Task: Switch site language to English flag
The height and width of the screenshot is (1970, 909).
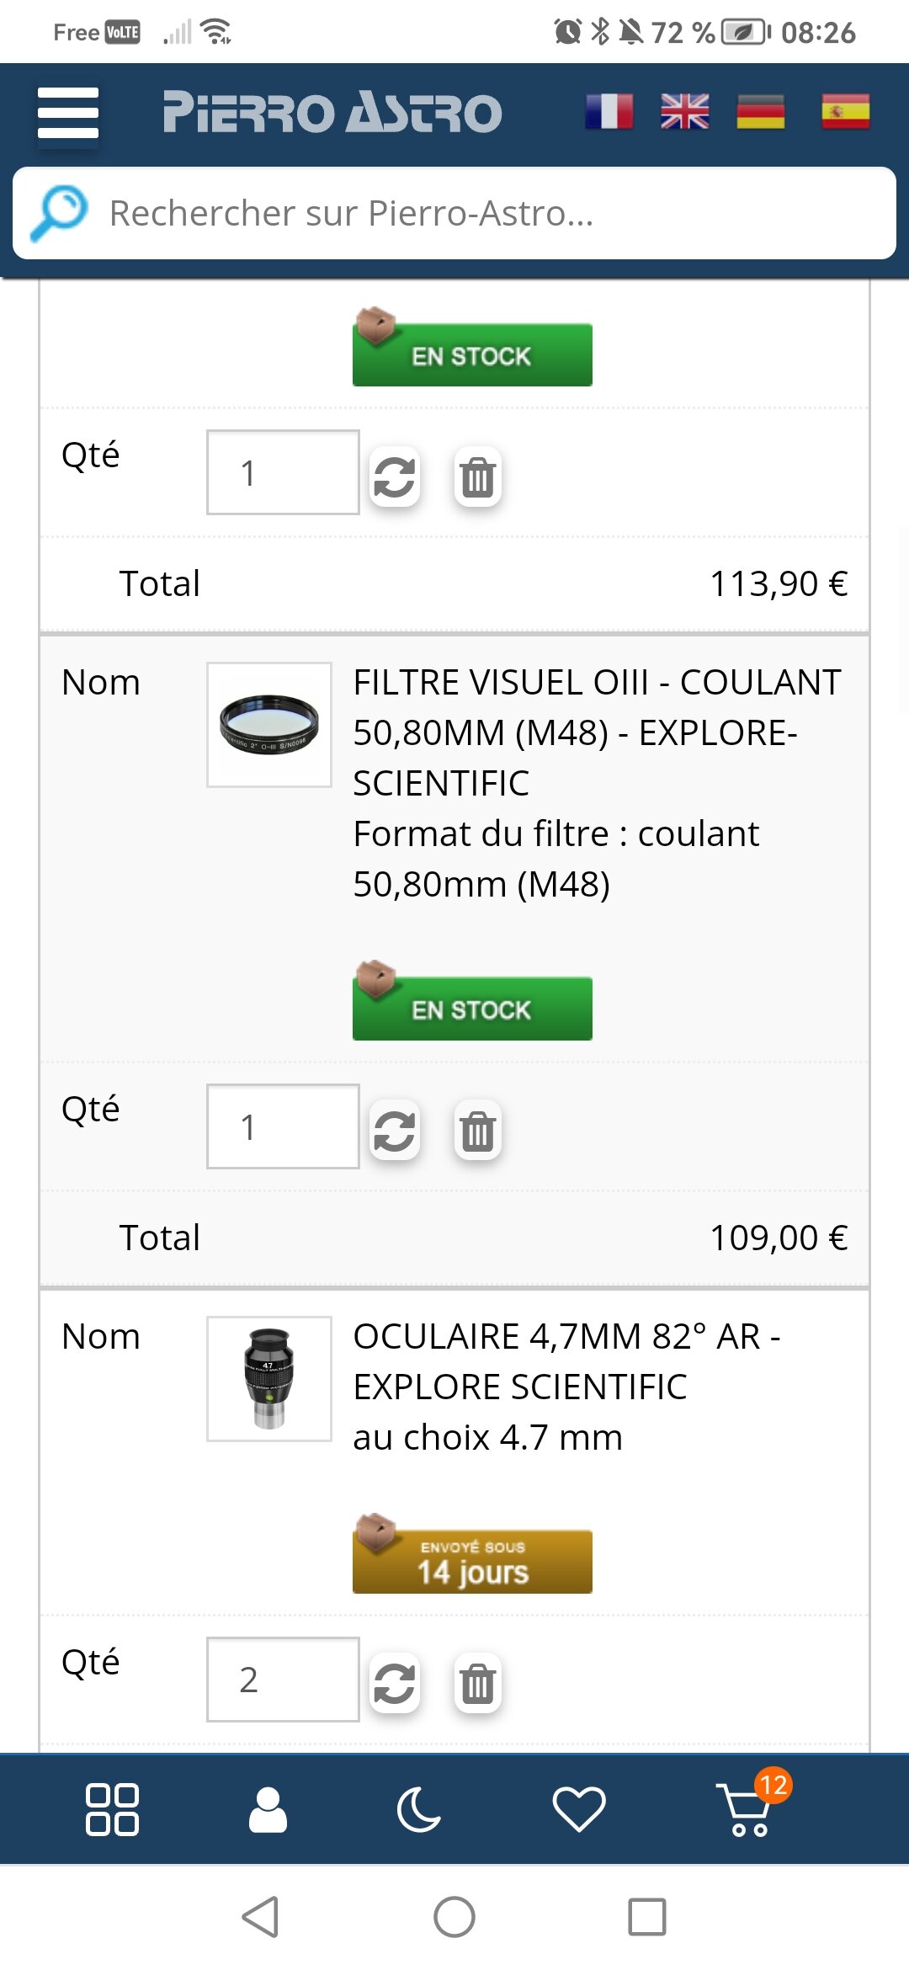Action: tap(685, 112)
